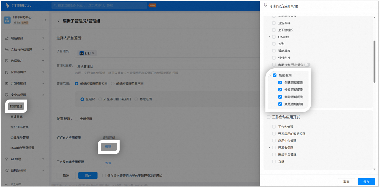
Task: Click 编辑 link for 钉钉官方应用权限
Action: 108,146
